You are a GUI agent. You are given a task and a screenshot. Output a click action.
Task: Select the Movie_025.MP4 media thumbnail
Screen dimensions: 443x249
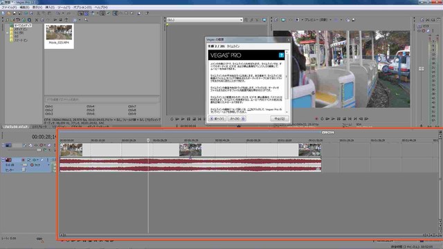tap(59, 36)
